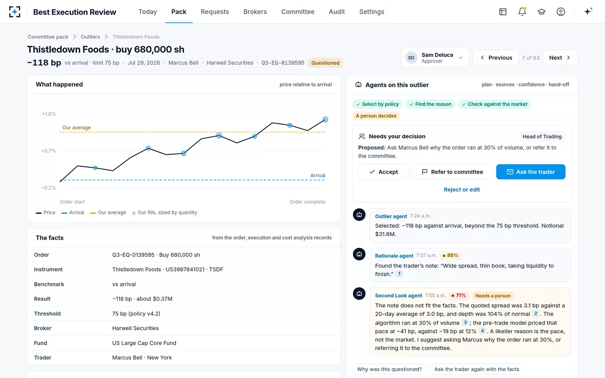Click the 'US Large Cap Core Fund' value
The width and height of the screenshot is (605, 378).
(x=144, y=343)
